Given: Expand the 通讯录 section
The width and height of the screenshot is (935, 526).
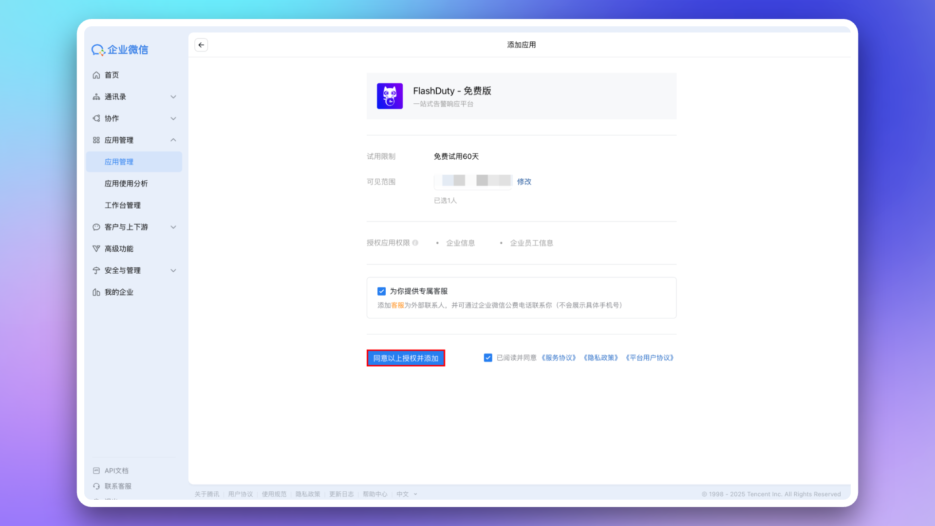Looking at the screenshot, I should click(x=173, y=97).
